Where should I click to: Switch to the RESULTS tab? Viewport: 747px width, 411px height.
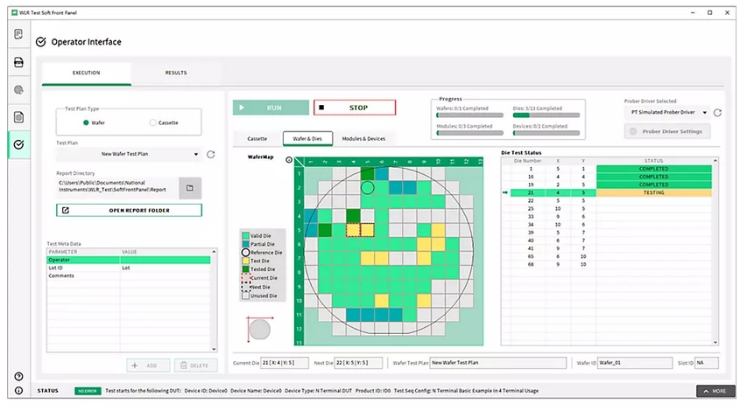pyautogui.click(x=174, y=73)
